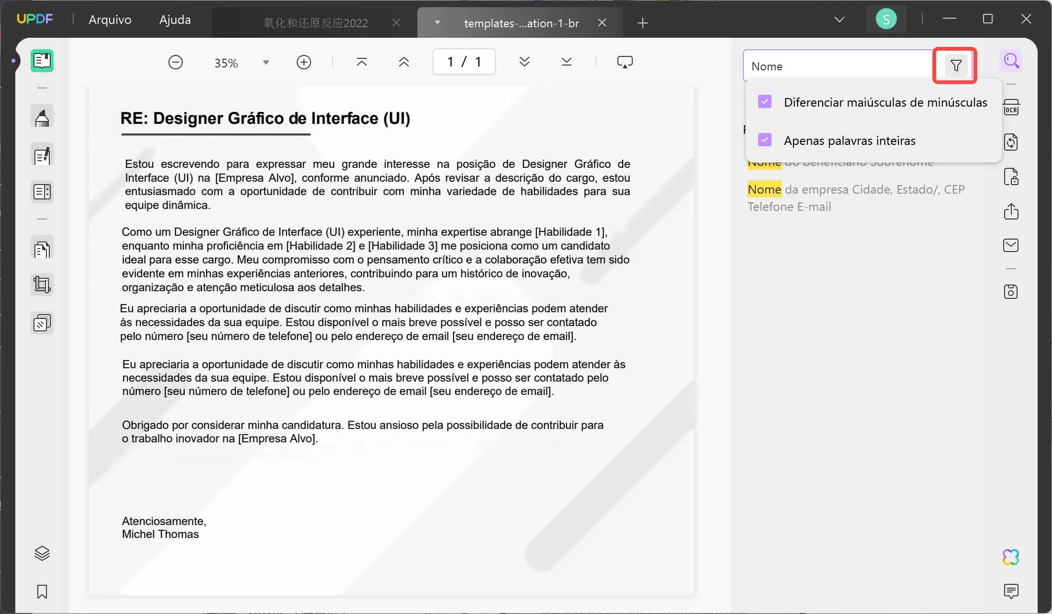
Task: Click the Arquivo menu item
Action: click(110, 19)
